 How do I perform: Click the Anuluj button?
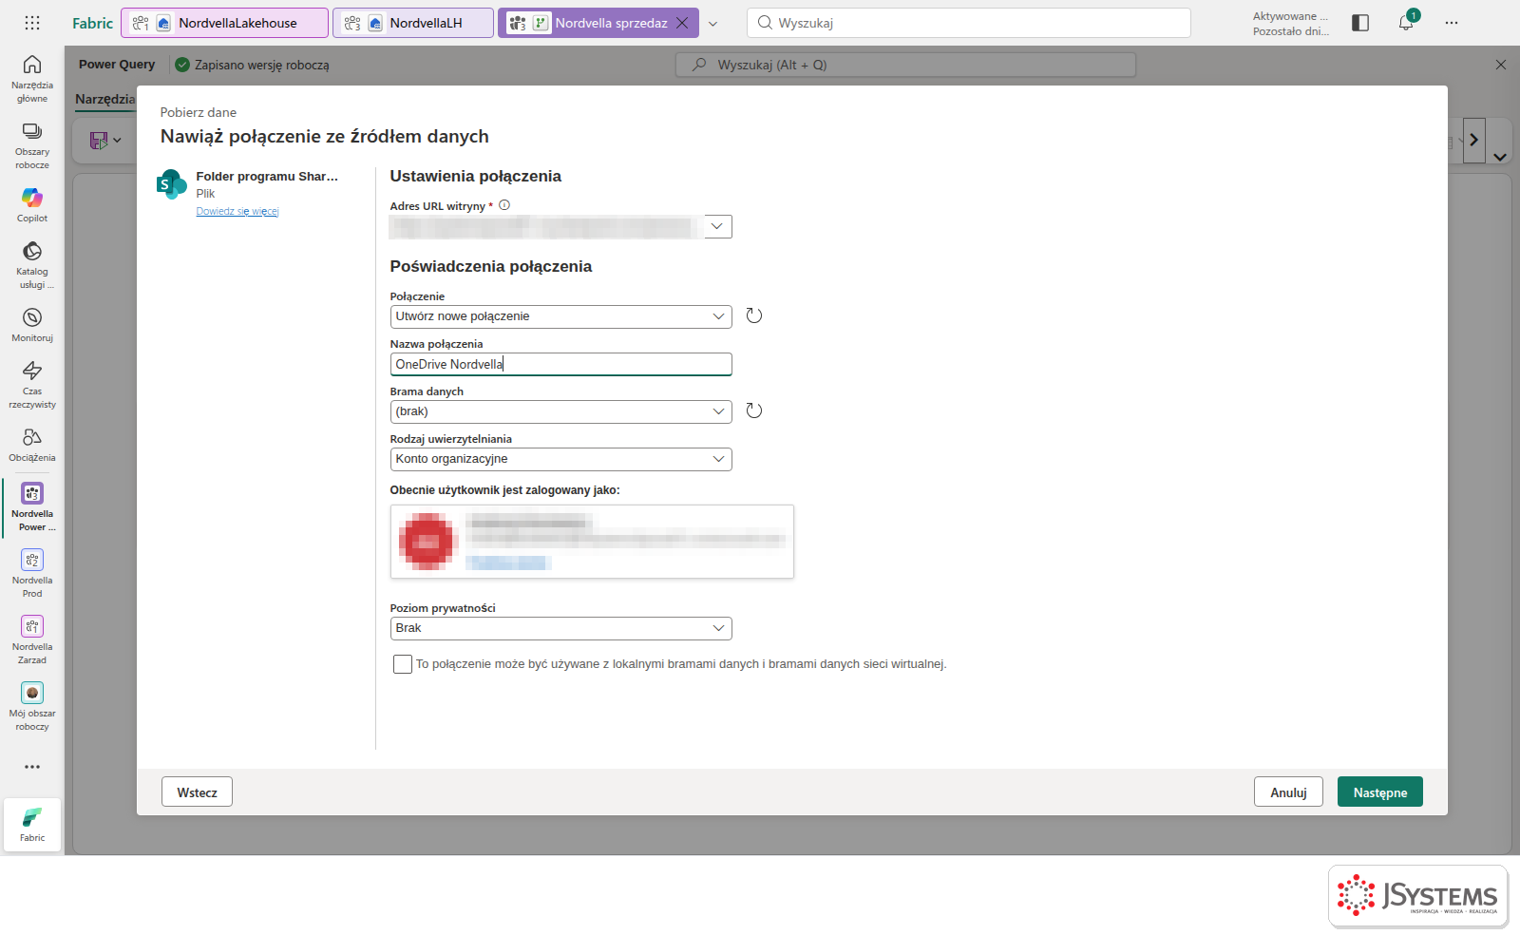(1289, 792)
